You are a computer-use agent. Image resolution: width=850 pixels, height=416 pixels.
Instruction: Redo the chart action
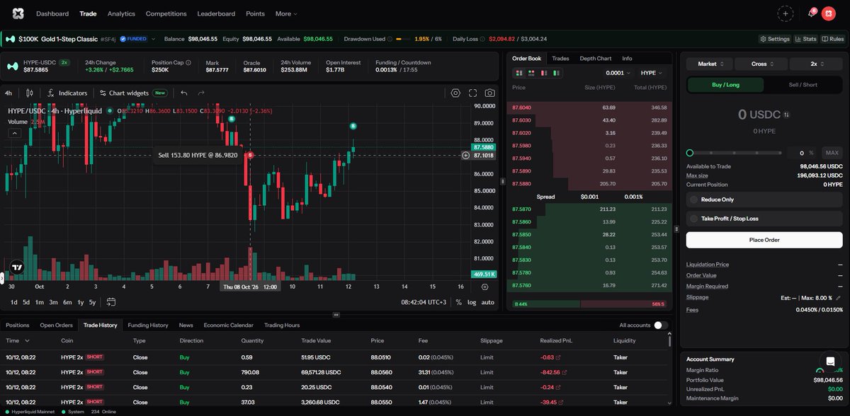[x=201, y=93]
